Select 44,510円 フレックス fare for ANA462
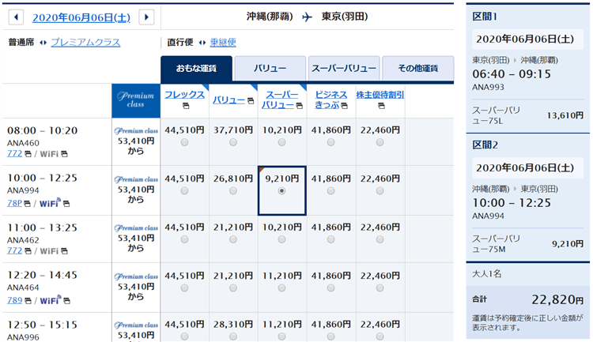 184,240
